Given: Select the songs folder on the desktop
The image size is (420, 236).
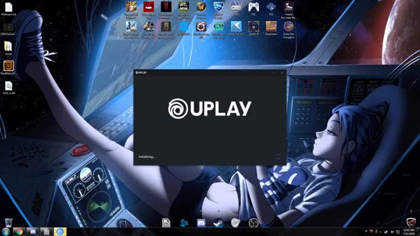Looking at the screenshot, I should click(x=9, y=48).
